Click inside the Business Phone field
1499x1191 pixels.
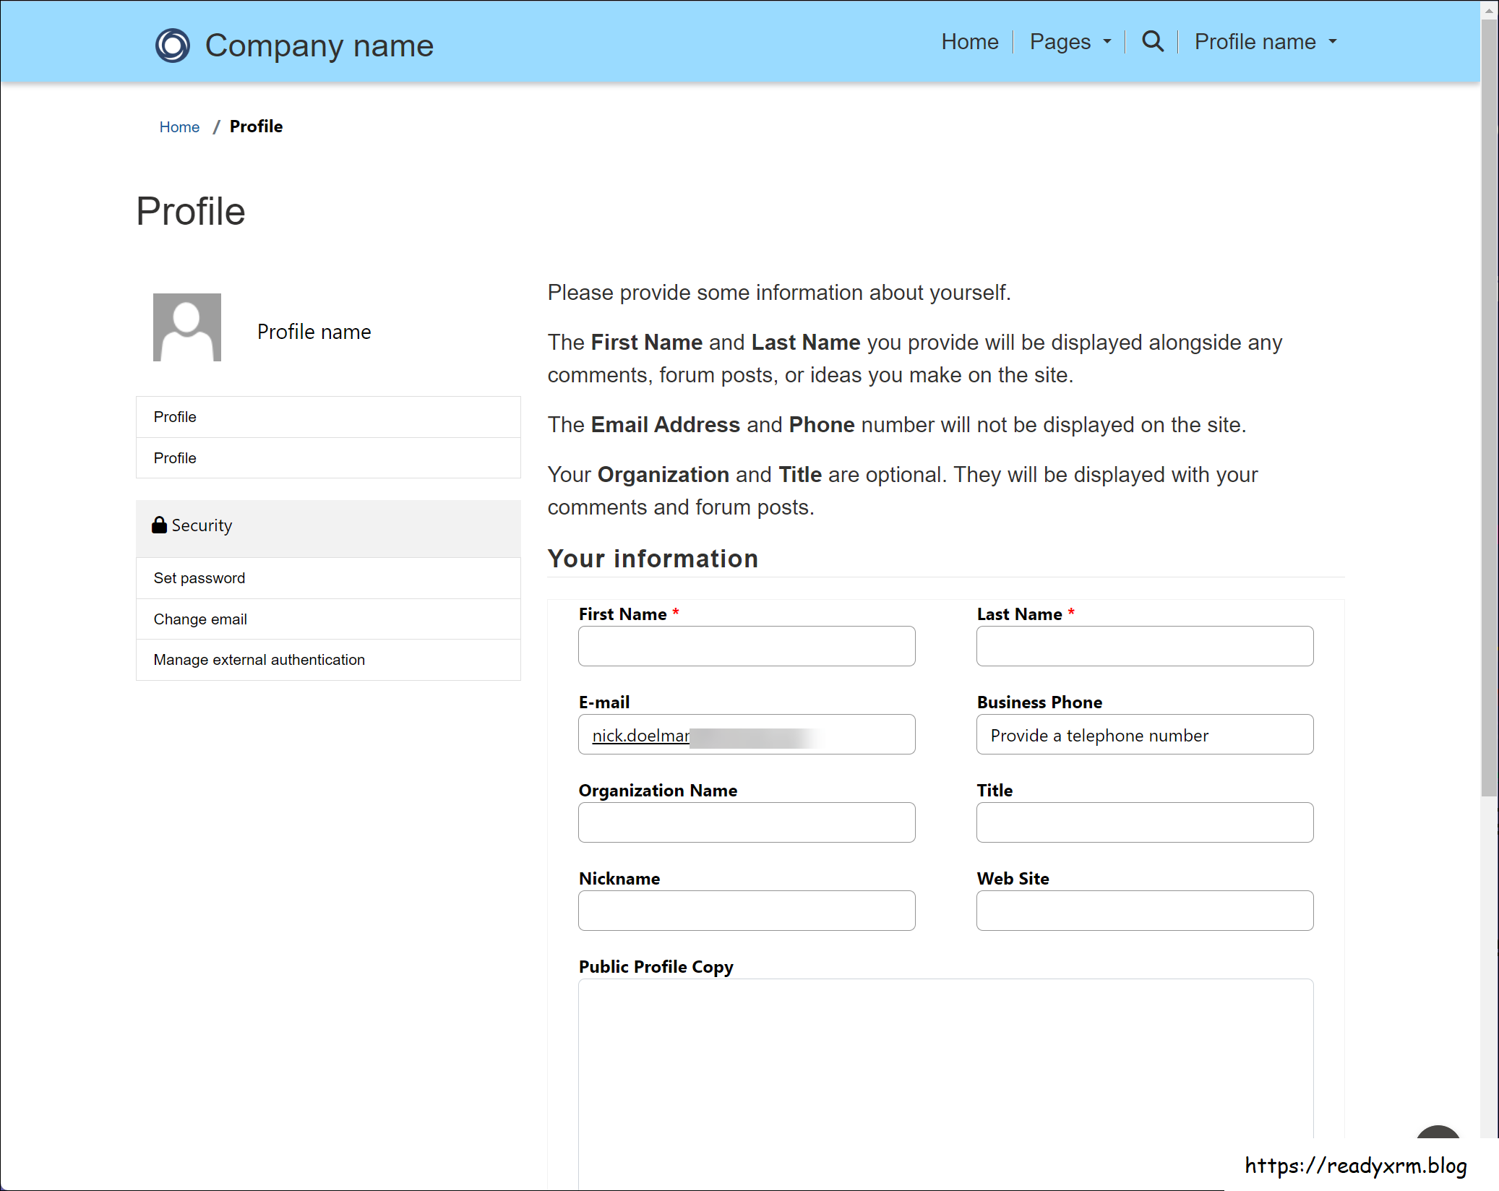(x=1144, y=734)
